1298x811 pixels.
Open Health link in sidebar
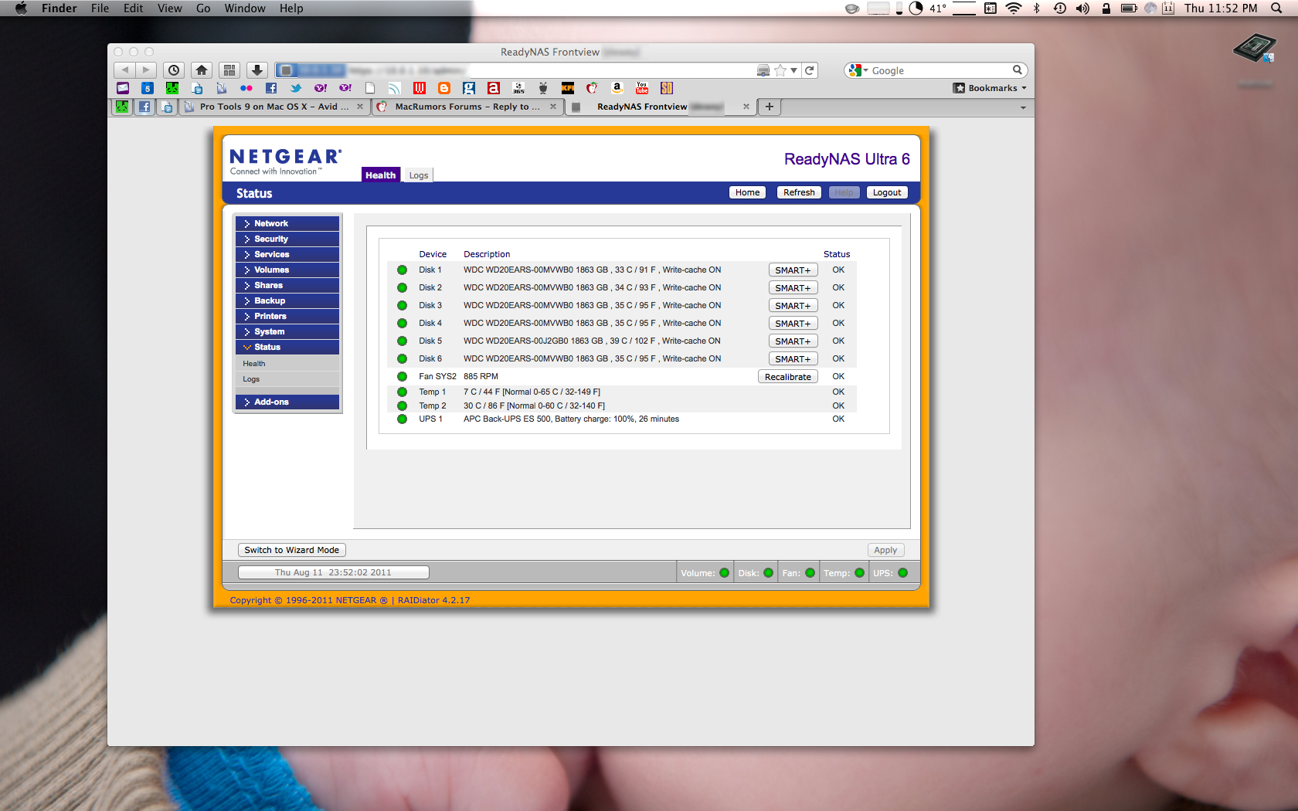pyautogui.click(x=254, y=364)
